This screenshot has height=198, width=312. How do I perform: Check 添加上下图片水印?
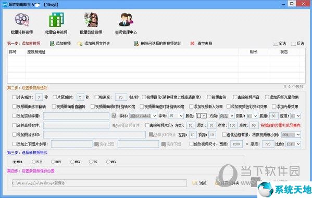click(x=15, y=144)
